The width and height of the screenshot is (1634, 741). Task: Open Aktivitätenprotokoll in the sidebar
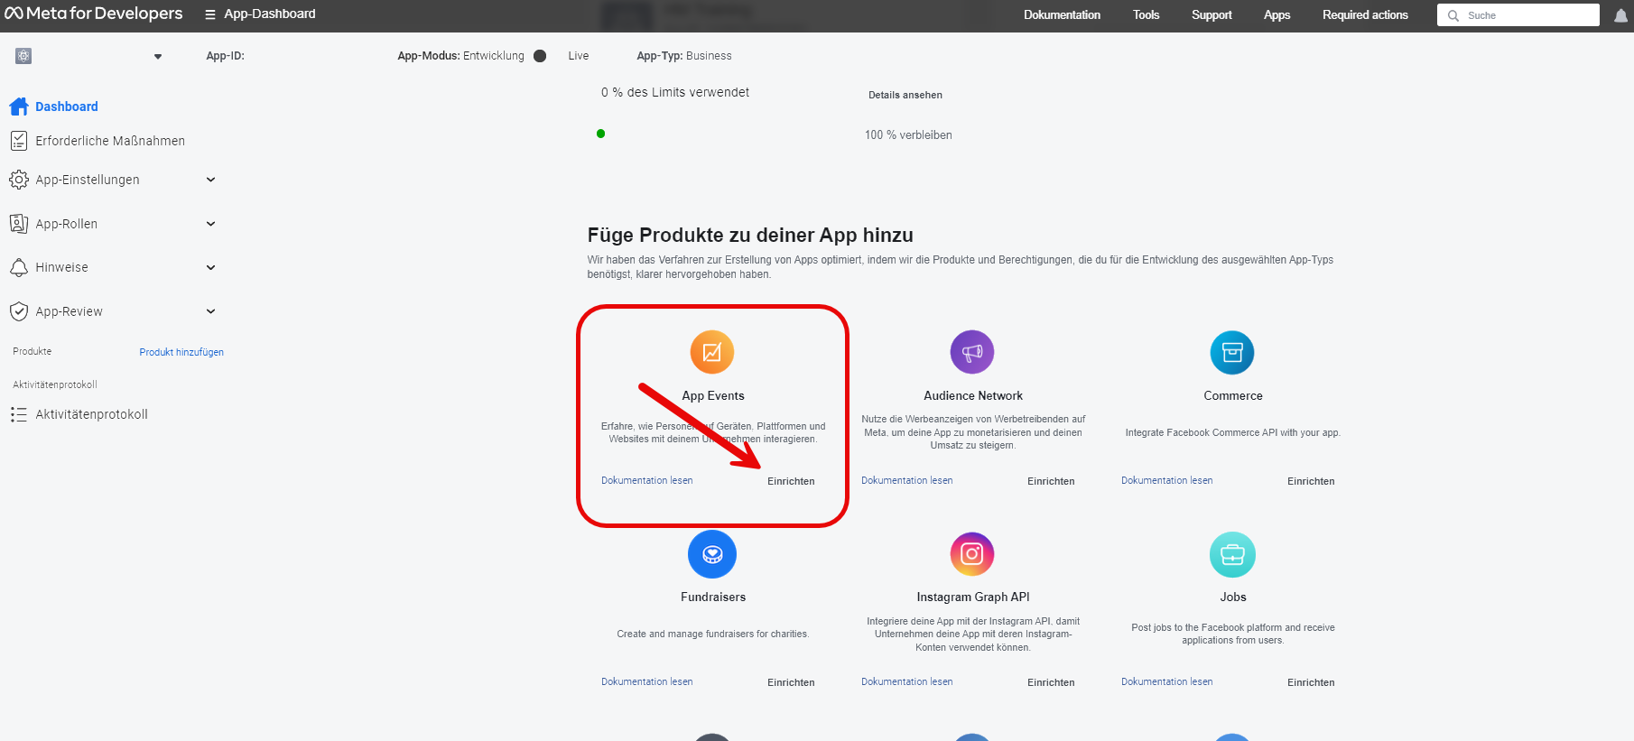[91, 414]
